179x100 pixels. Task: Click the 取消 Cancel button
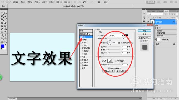click(x=144, y=34)
